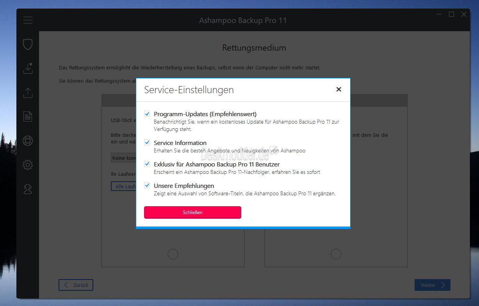
Task: Toggle the Service Information checkbox
Action: [x=147, y=143]
